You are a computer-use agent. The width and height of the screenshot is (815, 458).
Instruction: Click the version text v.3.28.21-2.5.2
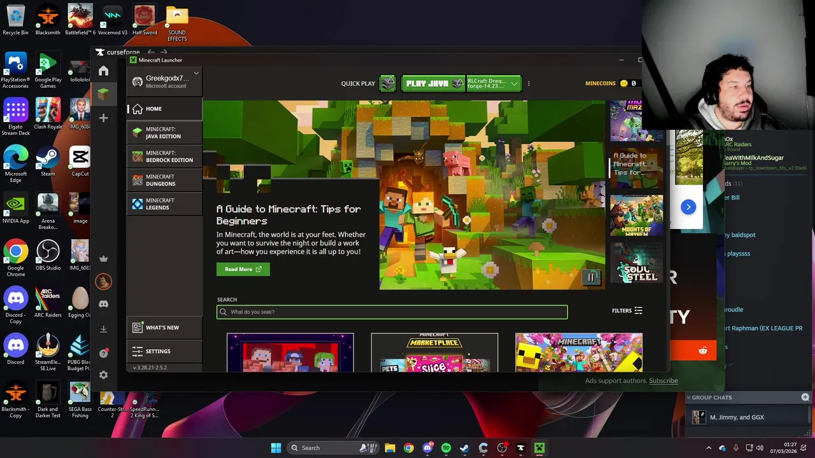pyautogui.click(x=150, y=368)
